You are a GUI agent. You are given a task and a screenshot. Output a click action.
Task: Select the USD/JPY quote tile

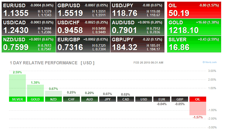[x=137, y=10]
